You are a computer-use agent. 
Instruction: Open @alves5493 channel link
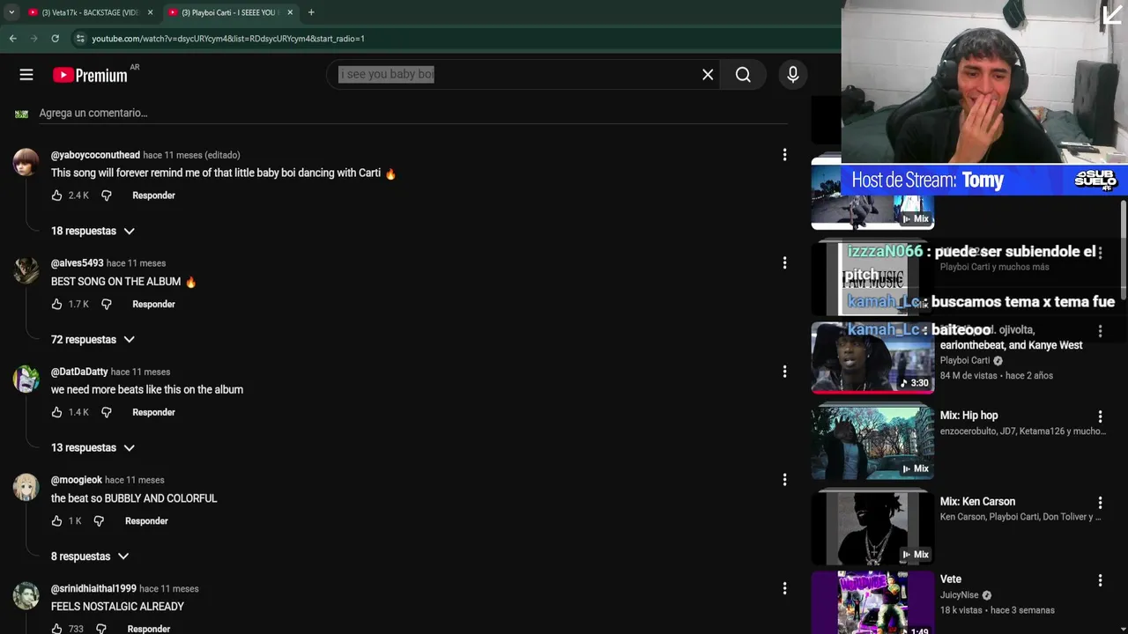pyautogui.click(x=77, y=263)
